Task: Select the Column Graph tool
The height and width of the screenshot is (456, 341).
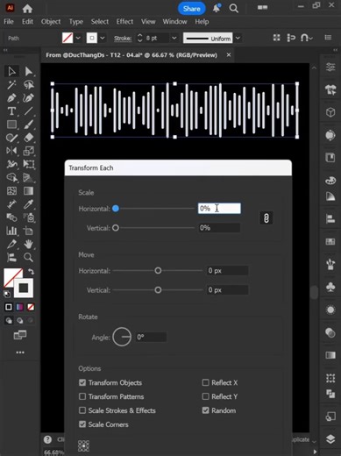Action: point(11,231)
